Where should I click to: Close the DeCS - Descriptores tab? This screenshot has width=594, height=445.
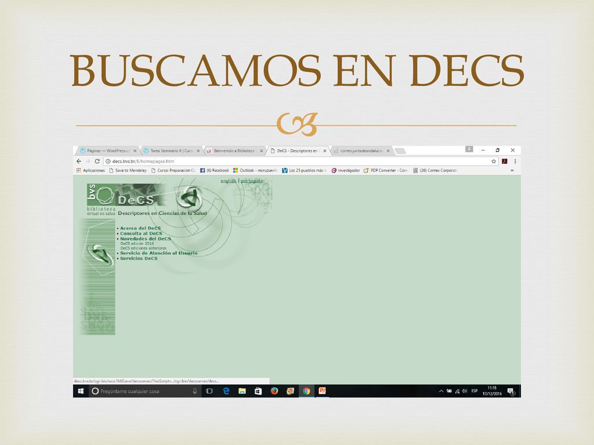[325, 151]
